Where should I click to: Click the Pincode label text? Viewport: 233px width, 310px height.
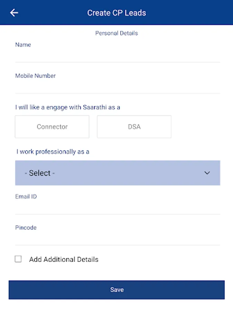click(26, 228)
